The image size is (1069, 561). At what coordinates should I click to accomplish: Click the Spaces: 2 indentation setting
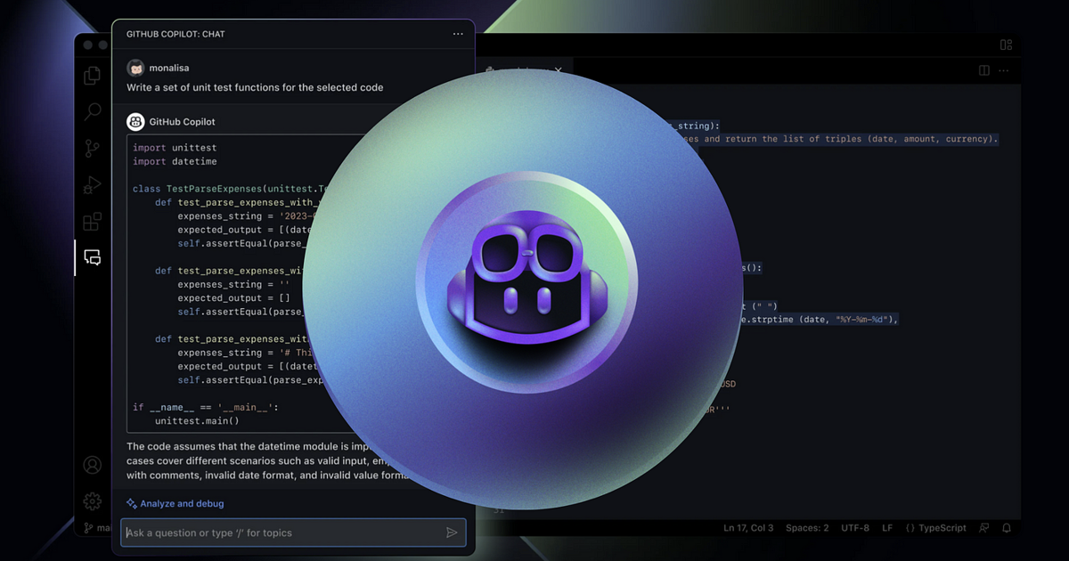click(x=807, y=528)
